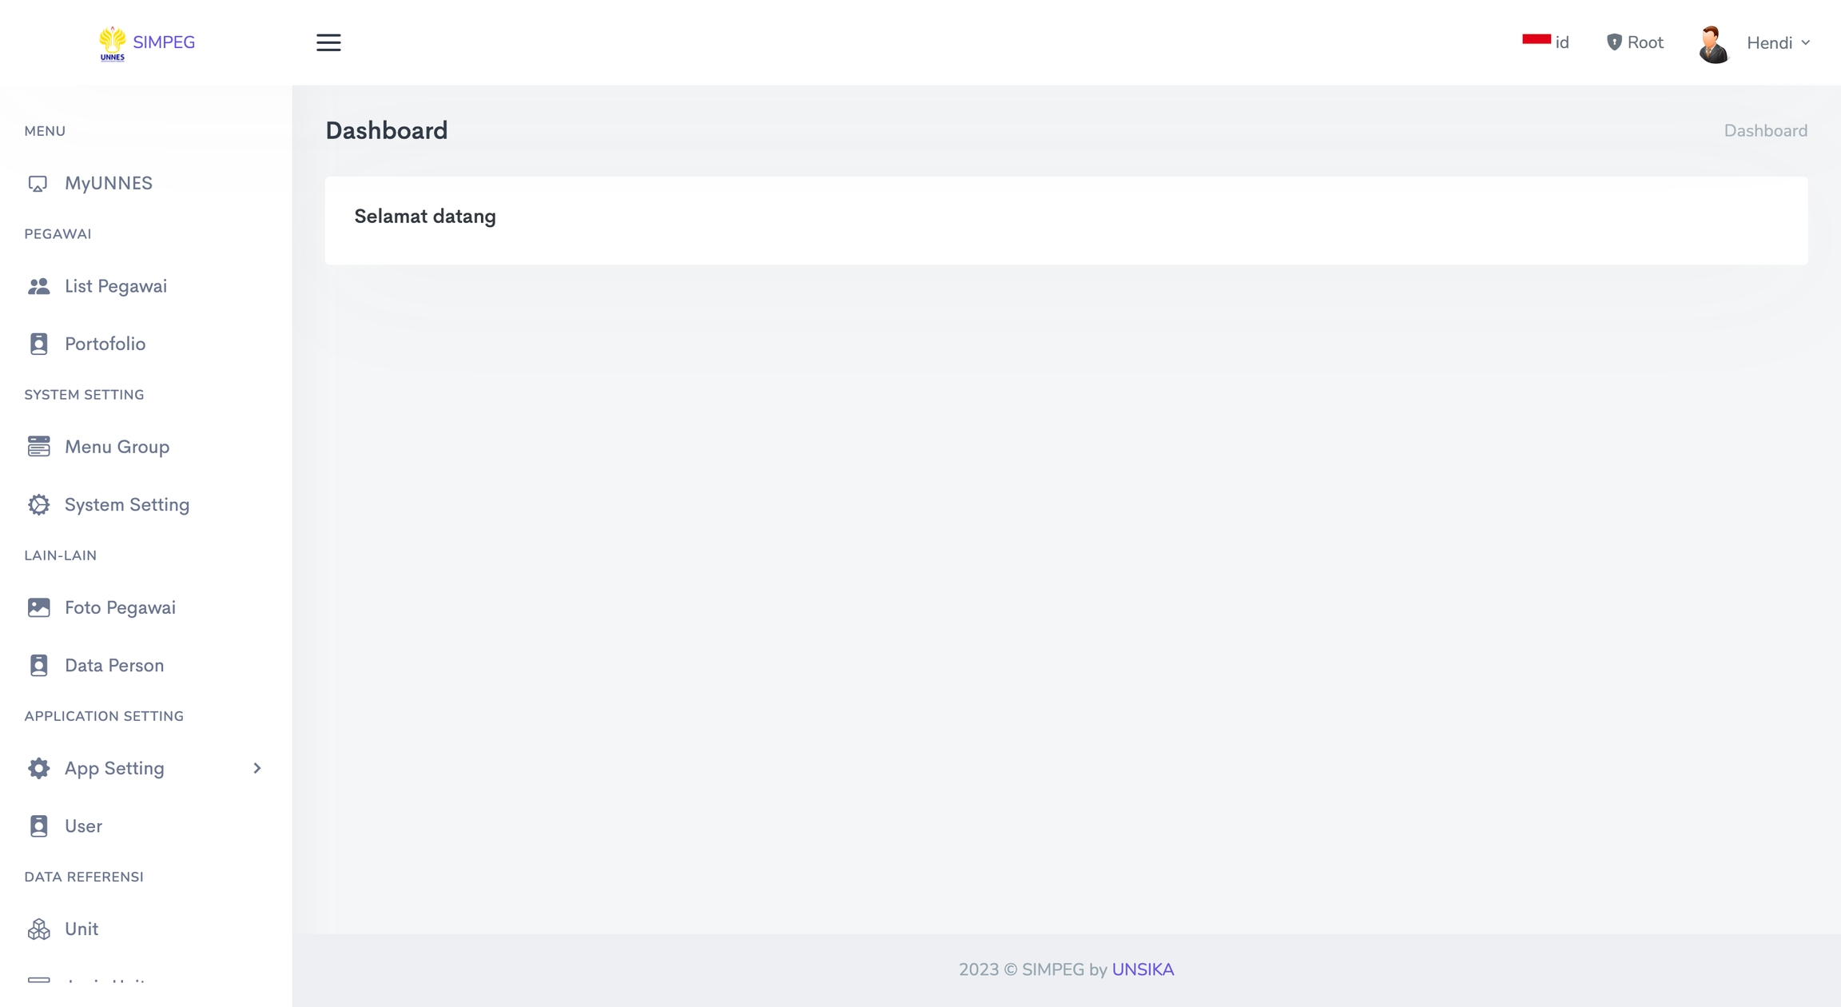Screen dimensions: 1841x1007
Task: Click the System Setting gear icon
Action: tap(38, 505)
